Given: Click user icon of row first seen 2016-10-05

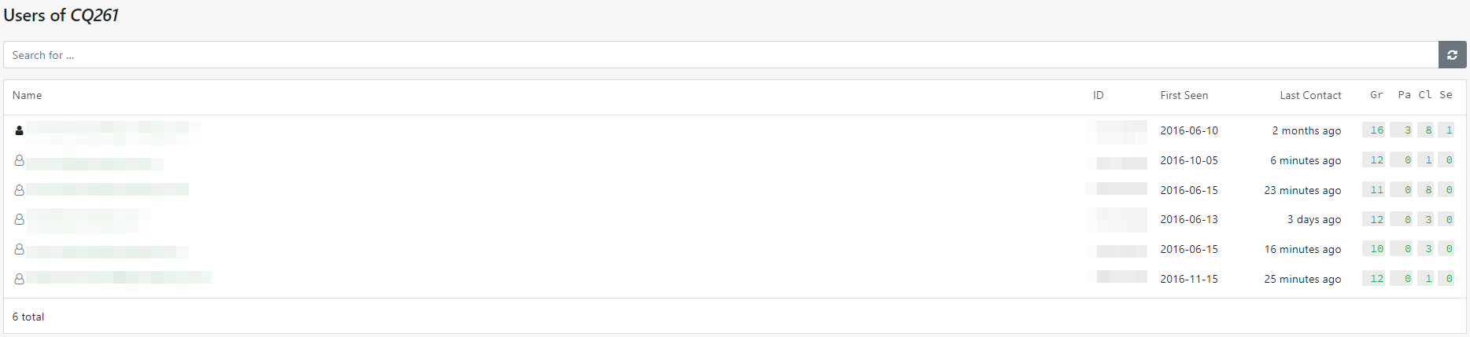Looking at the screenshot, I should coord(19,160).
